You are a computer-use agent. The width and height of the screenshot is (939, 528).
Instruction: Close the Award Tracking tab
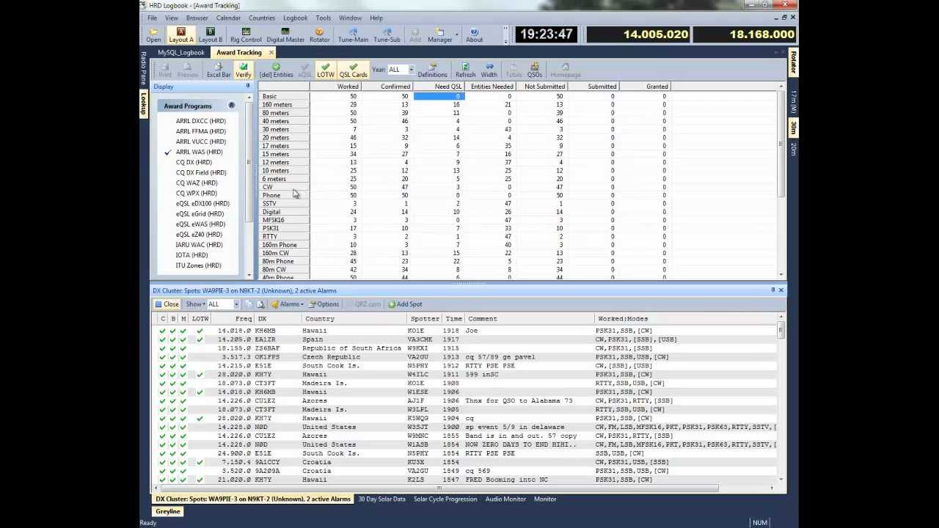tap(271, 53)
